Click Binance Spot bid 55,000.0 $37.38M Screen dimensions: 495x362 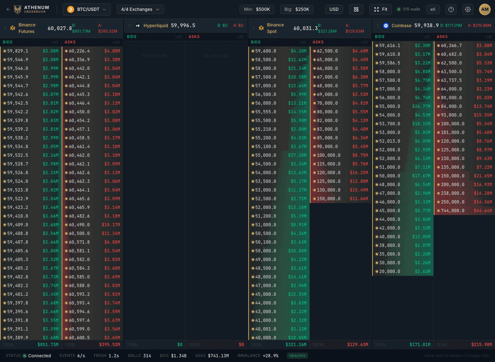279,155
